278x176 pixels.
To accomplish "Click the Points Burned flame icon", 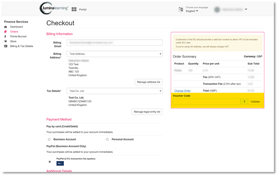I will (x=5, y=37).
